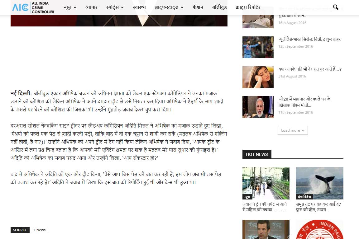Select क्राइम रिपोर्टर in navigation
The image size is (359, 239).
(248, 7)
